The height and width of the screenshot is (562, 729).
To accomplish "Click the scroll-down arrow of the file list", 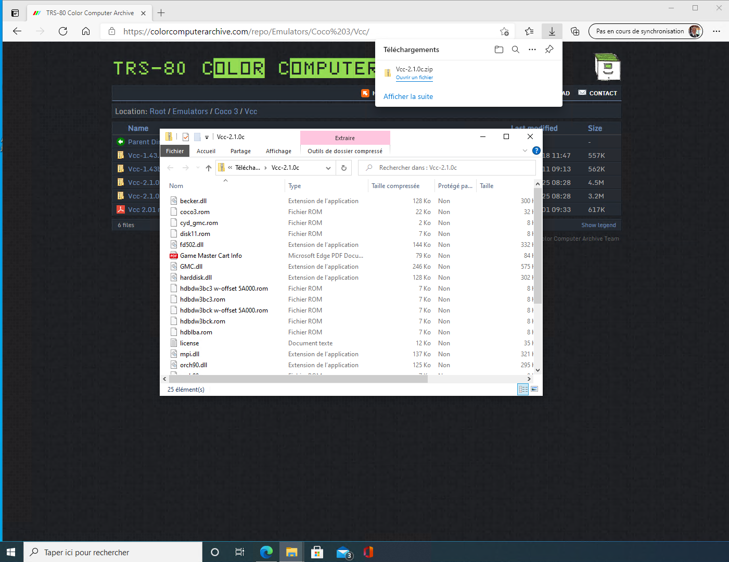I will (x=538, y=370).
